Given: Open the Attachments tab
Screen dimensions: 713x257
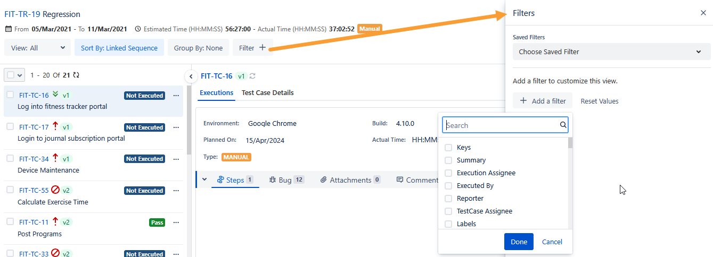Looking at the screenshot, I should coord(350,180).
